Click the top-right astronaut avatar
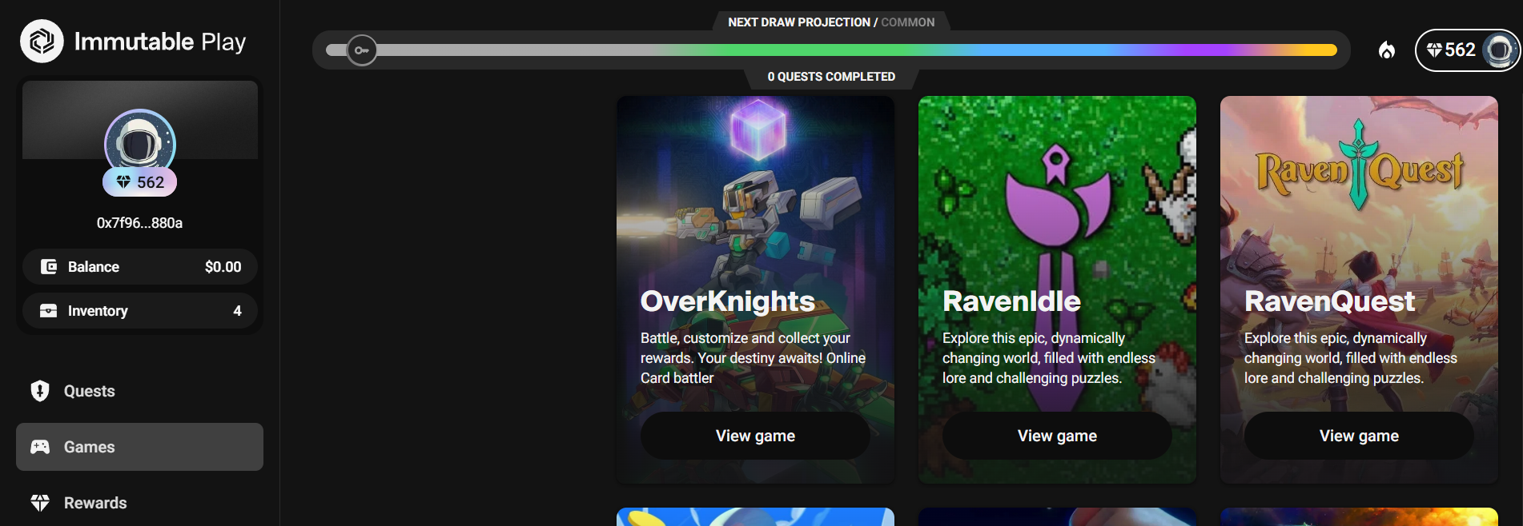 [x=1500, y=50]
